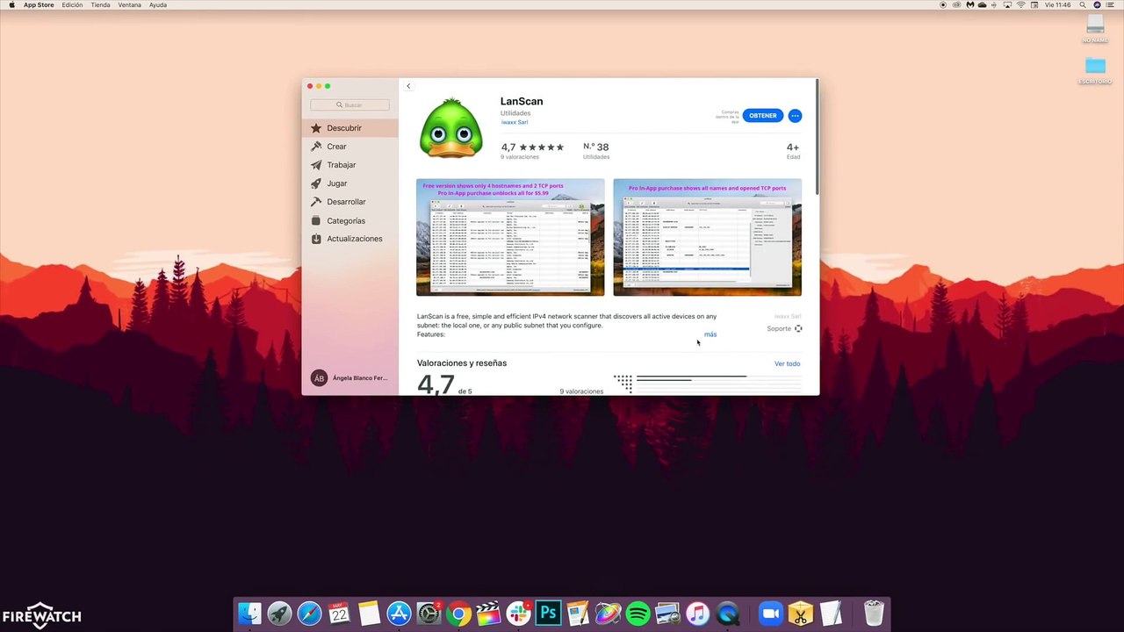Open Motion app in dock
Image resolution: width=1124 pixels, height=632 pixels.
coord(608,614)
